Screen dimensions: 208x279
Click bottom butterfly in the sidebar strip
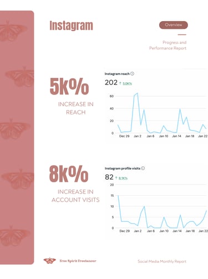[x=14, y=236]
